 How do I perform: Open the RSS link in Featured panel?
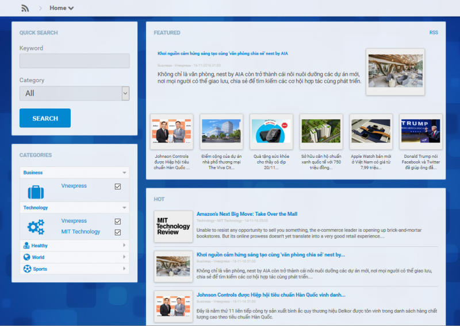(434, 33)
